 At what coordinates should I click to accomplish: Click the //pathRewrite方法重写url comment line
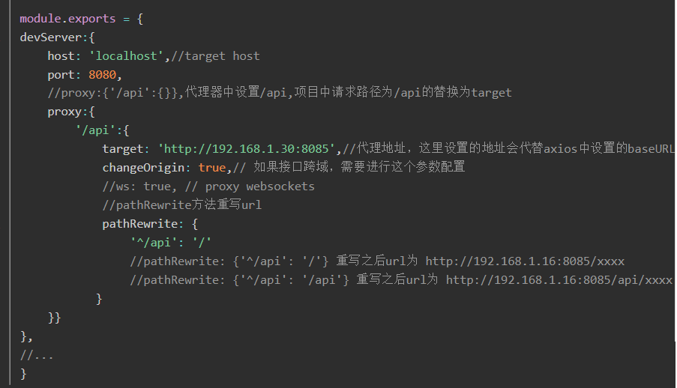181,205
